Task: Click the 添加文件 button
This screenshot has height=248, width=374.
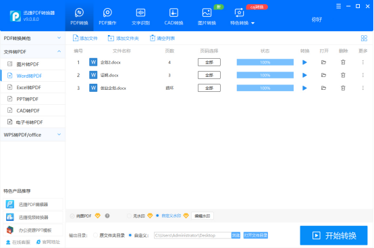Action: pos(85,39)
